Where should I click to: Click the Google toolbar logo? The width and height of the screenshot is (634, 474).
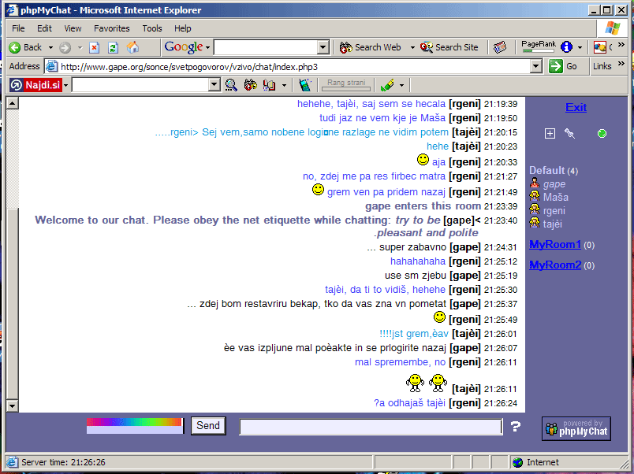(x=184, y=47)
